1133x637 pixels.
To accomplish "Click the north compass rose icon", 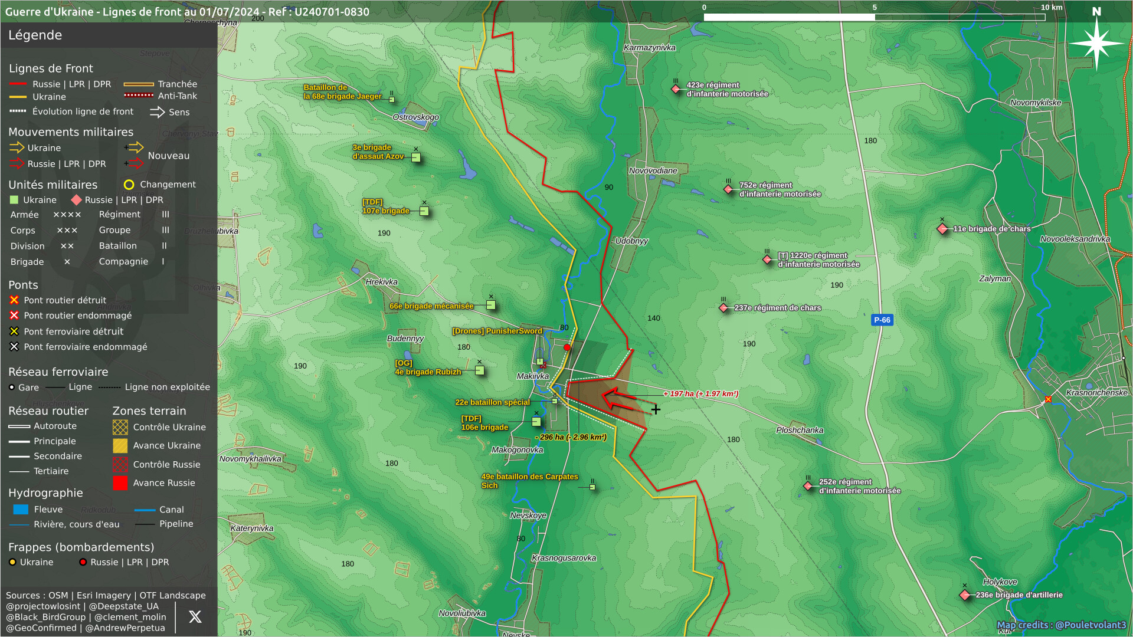I will coord(1096,43).
